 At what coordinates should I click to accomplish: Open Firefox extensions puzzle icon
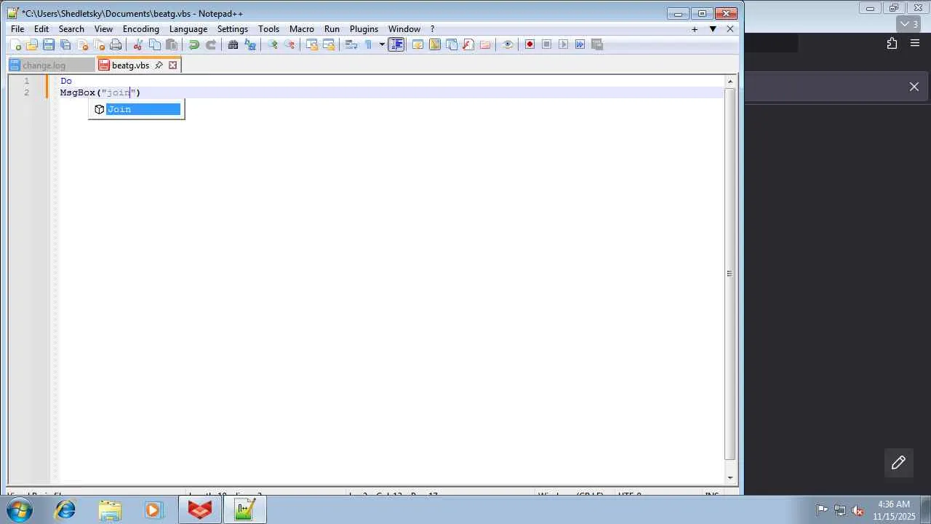click(x=892, y=44)
